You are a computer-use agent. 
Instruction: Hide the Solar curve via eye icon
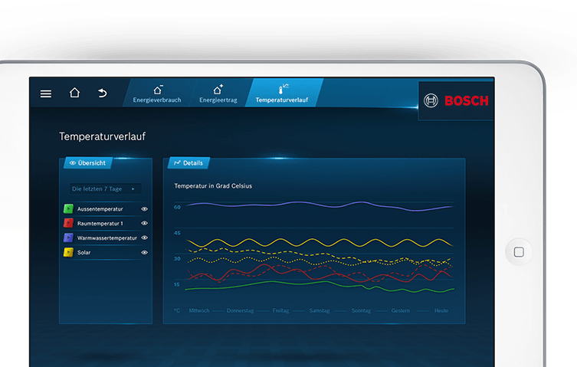pos(144,252)
